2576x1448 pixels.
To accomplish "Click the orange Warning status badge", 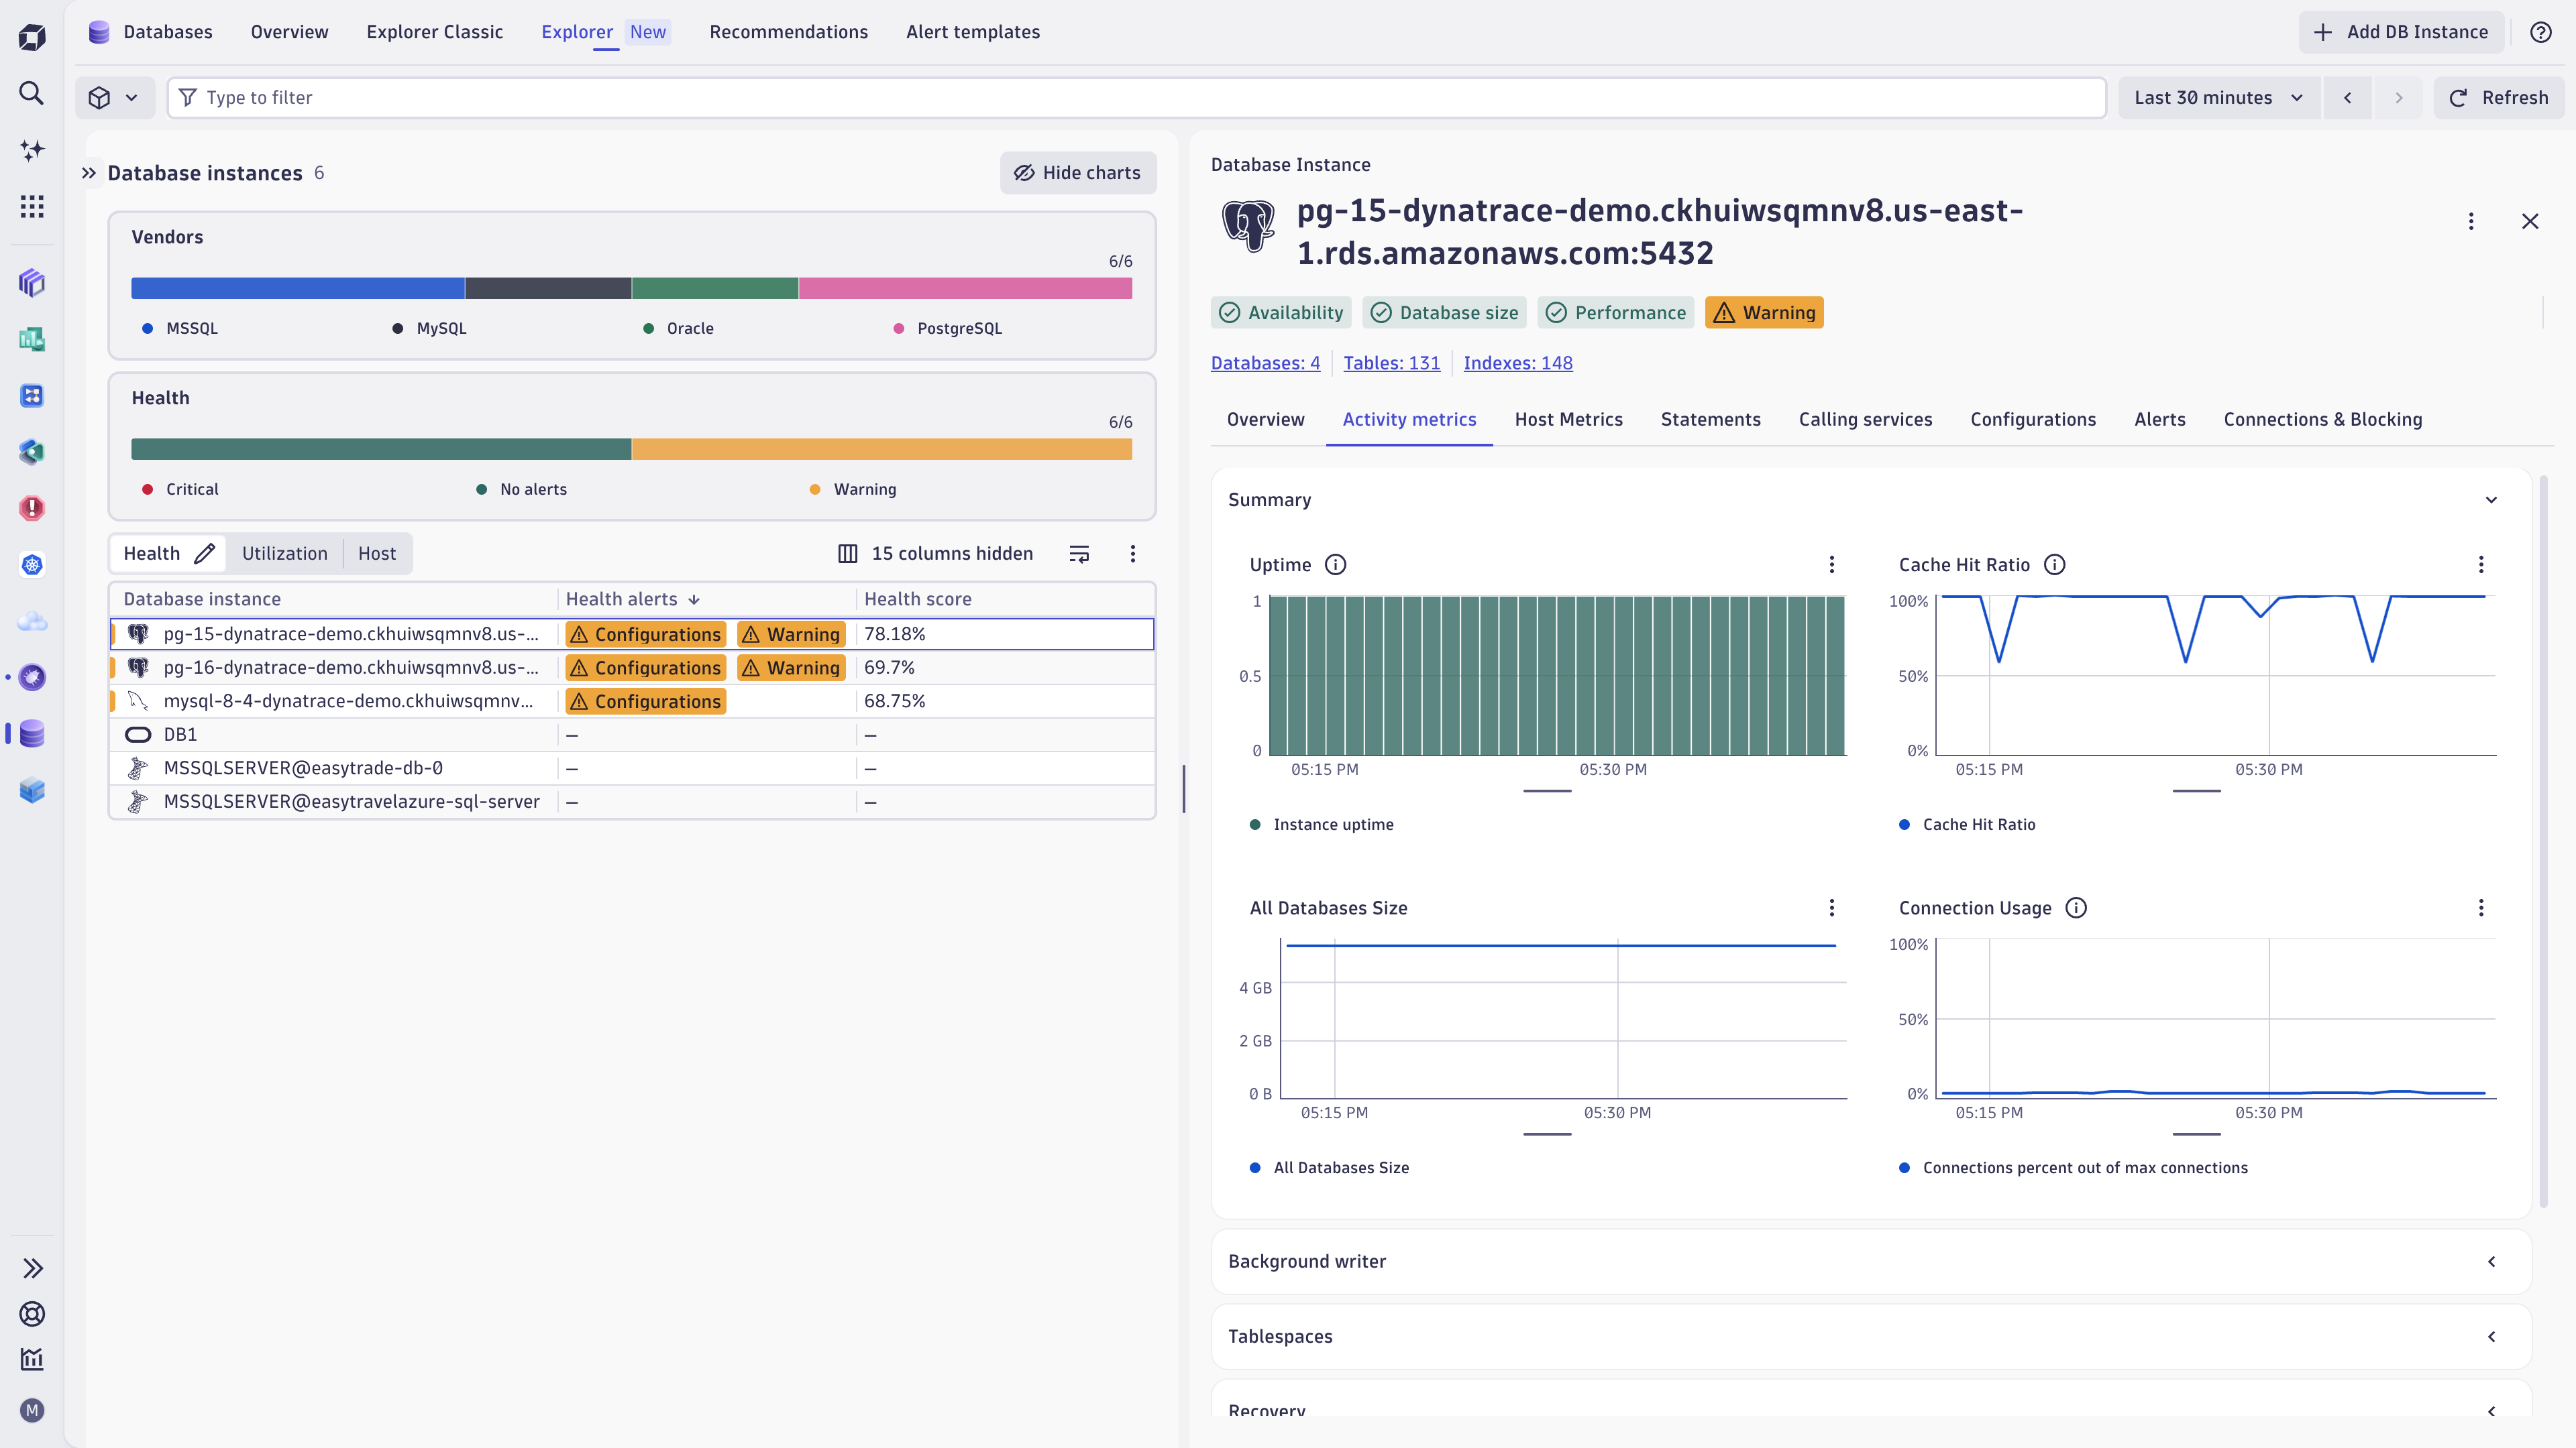I will coord(1763,313).
